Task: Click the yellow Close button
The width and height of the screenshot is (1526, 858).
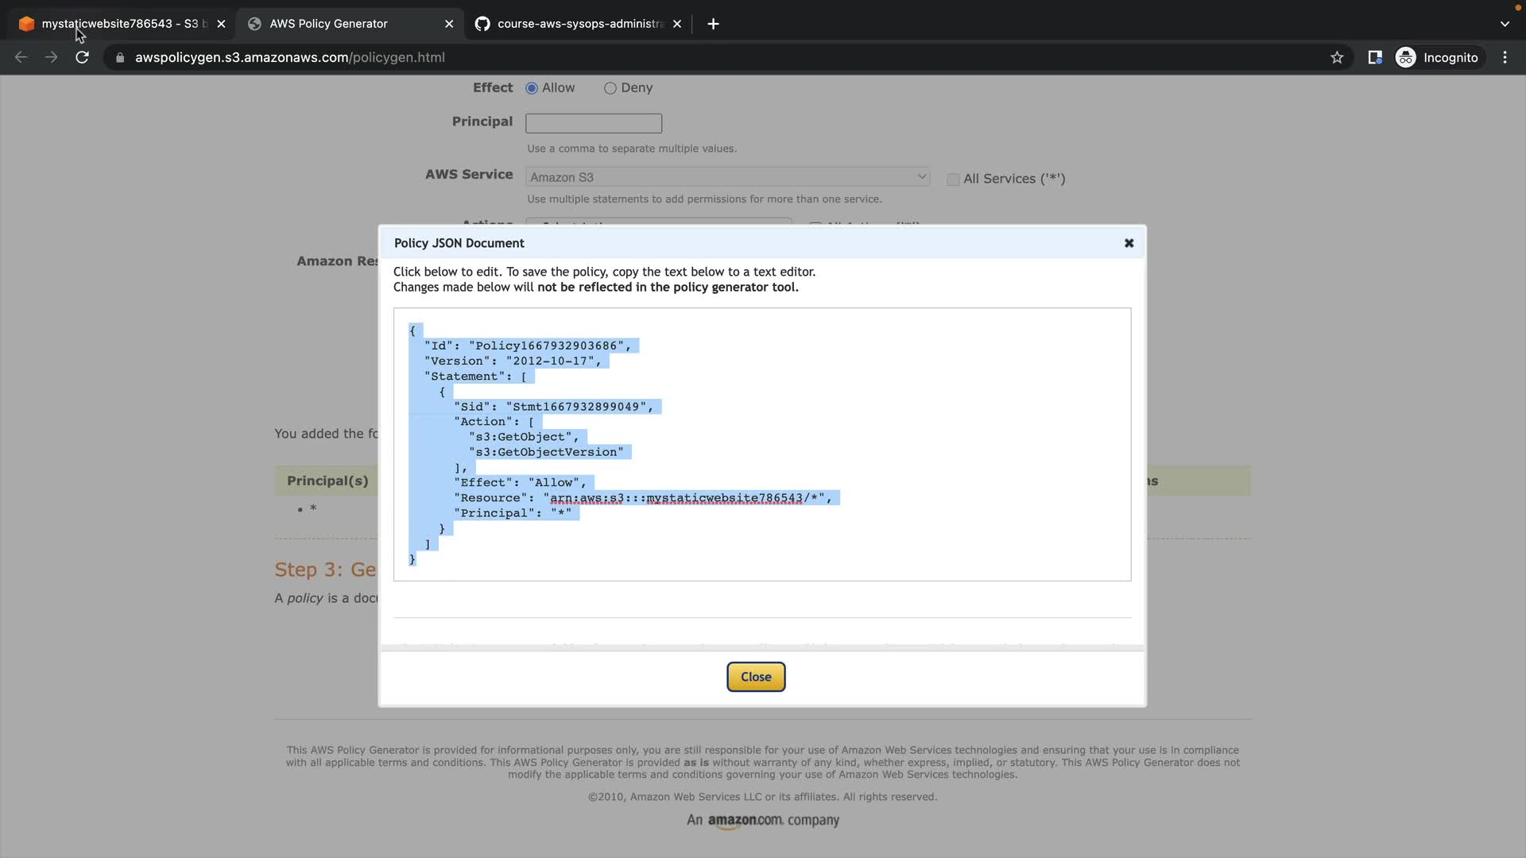Action: (755, 677)
